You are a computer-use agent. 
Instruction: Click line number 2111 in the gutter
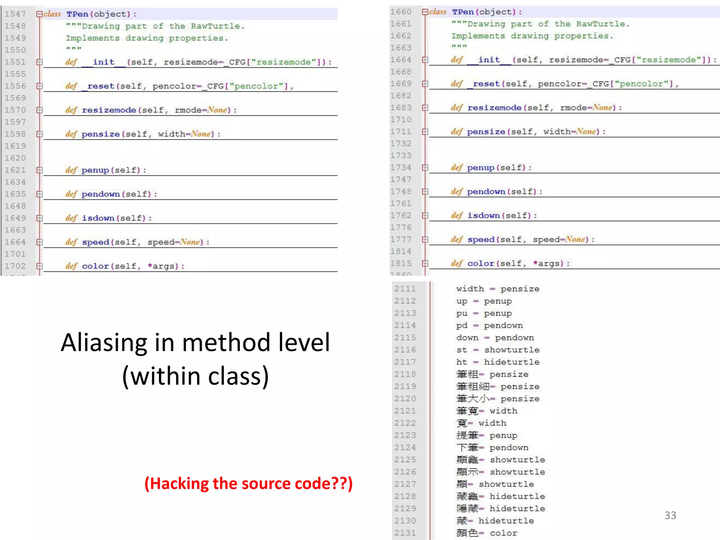pyautogui.click(x=405, y=289)
